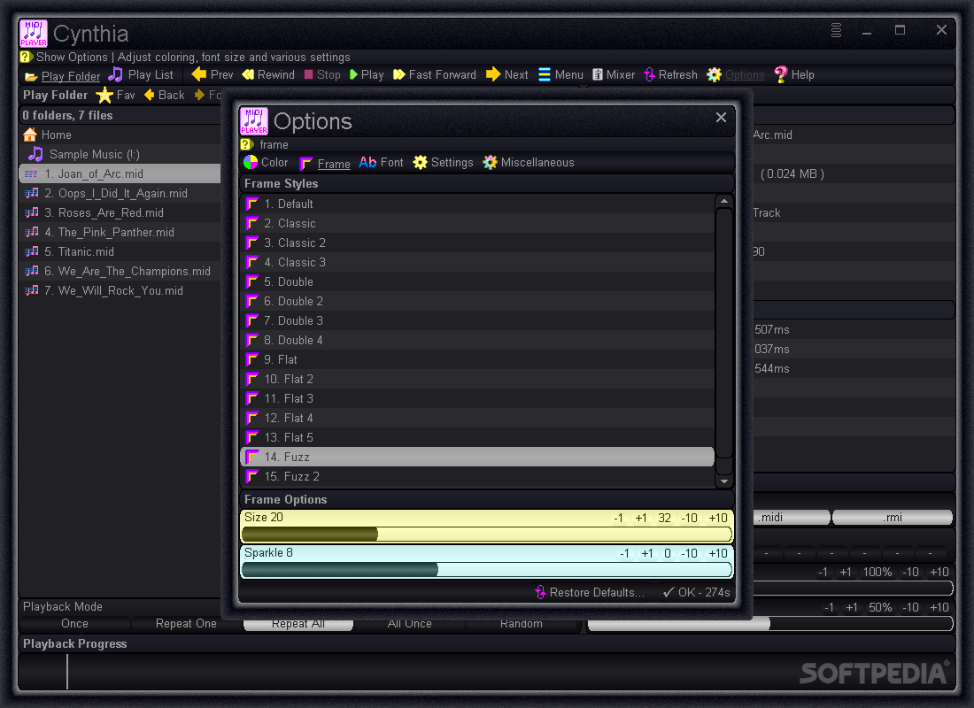The width and height of the screenshot is (974, 708).
Task: Switch to Color tab label
Action: pyautogui.click(x=274, y=162)
